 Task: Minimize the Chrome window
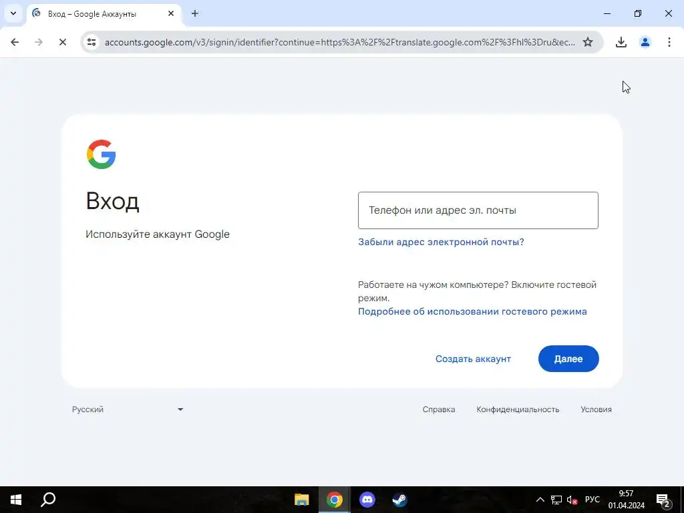(x=607, y=13)
